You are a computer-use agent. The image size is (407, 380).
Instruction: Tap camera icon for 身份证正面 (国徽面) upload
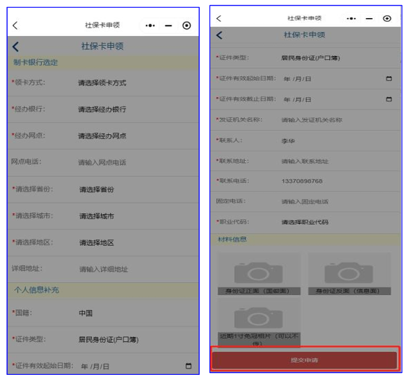[x=258, y=272]
